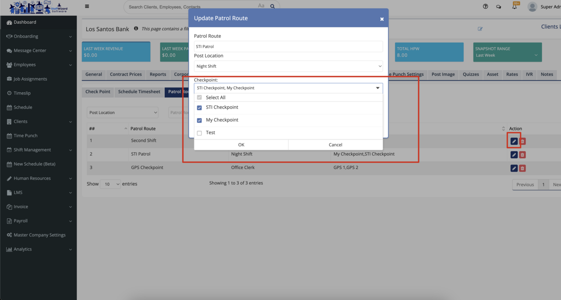Open the notifications bell icon
This screenshot has height=300, width=561.
(x=515, y=7)
